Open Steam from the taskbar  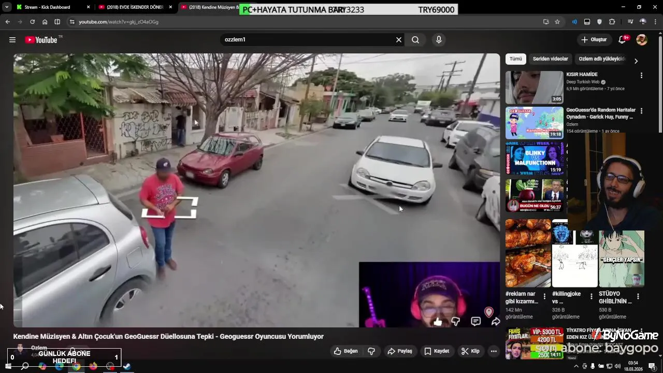coord(127,366)
